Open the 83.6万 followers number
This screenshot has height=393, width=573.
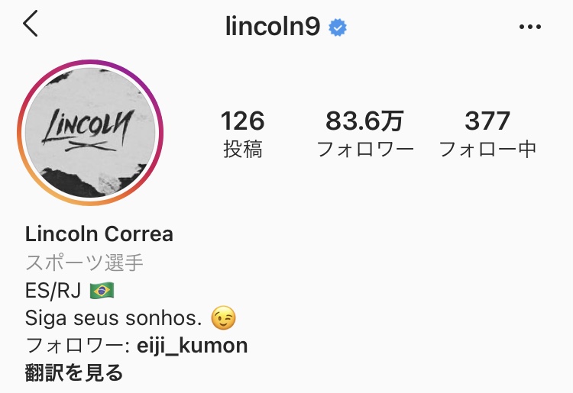[x=364, y=121]
